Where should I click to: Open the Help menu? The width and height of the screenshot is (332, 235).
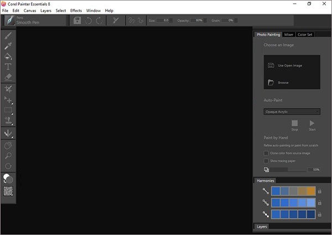click(x=109, y=10)
